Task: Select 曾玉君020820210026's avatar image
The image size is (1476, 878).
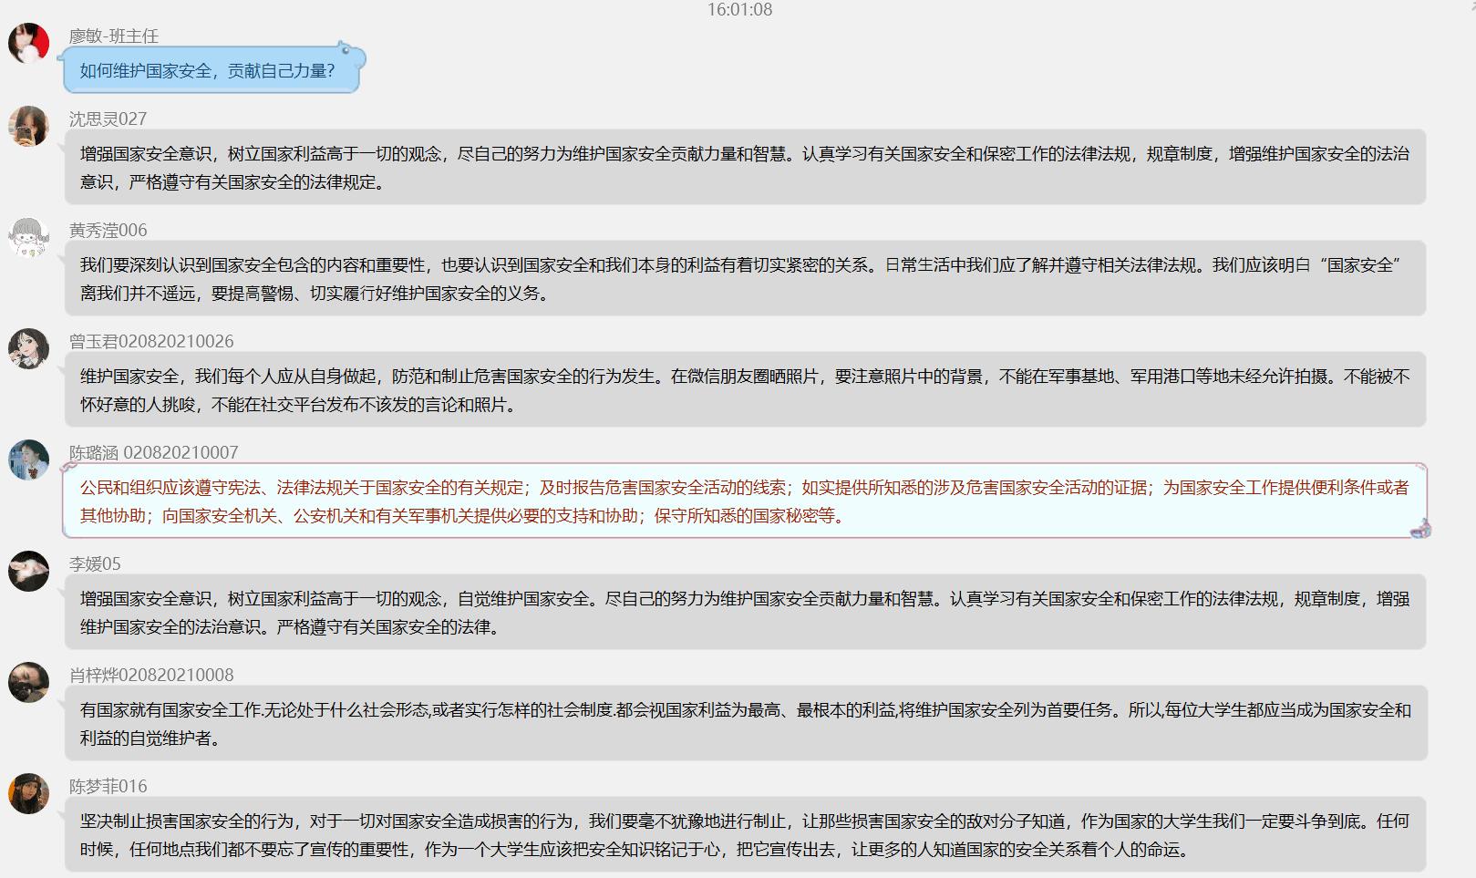Action: pos(28,348)
